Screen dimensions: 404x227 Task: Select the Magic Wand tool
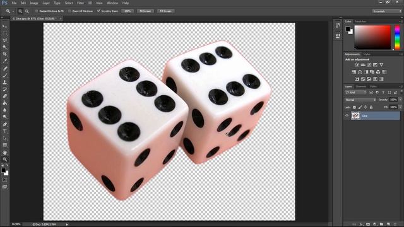(4, 47)
